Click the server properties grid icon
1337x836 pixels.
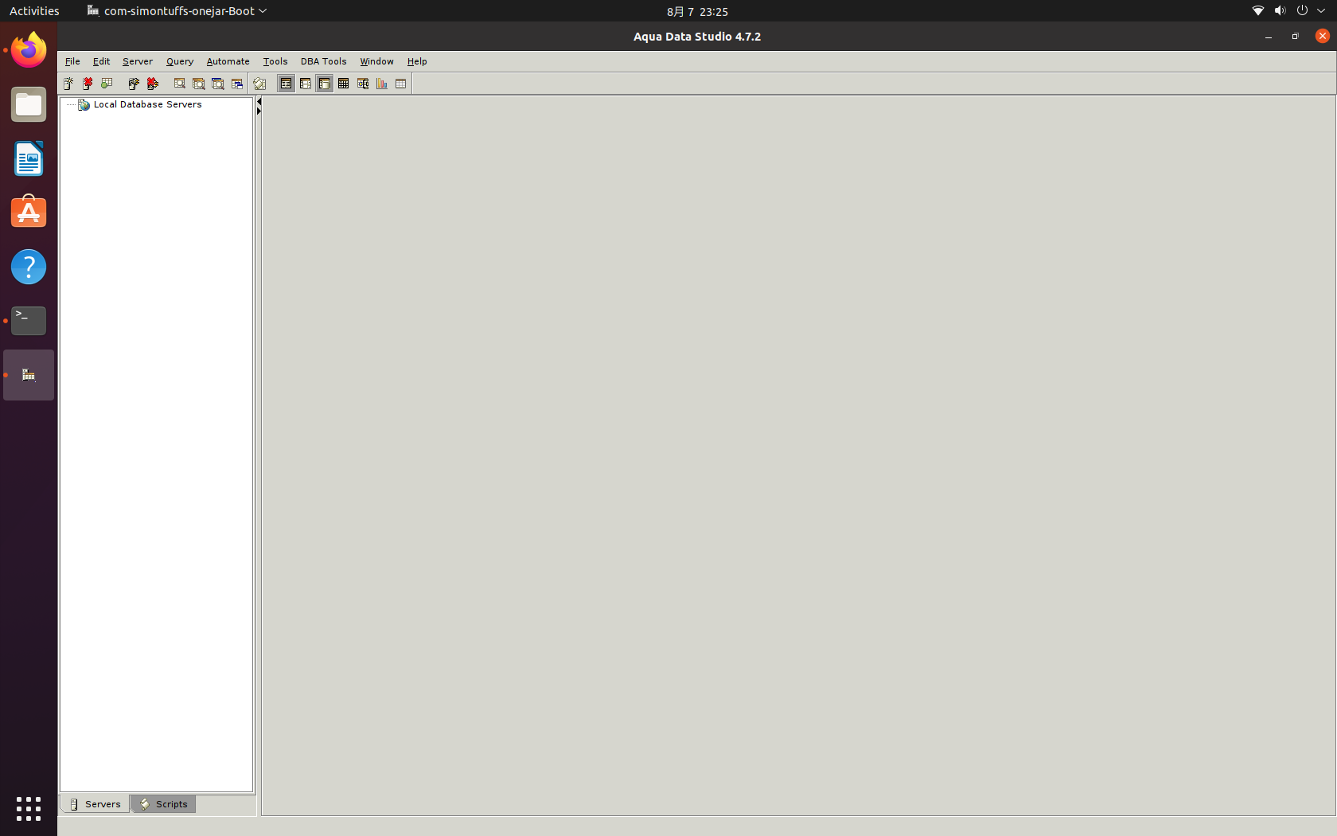tap(107, 84)
